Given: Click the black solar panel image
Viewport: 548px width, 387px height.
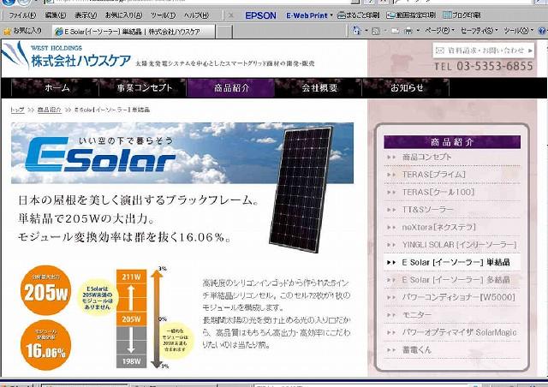Looking at the screenshot, I should pyautogui.click(x=301, y=189).
